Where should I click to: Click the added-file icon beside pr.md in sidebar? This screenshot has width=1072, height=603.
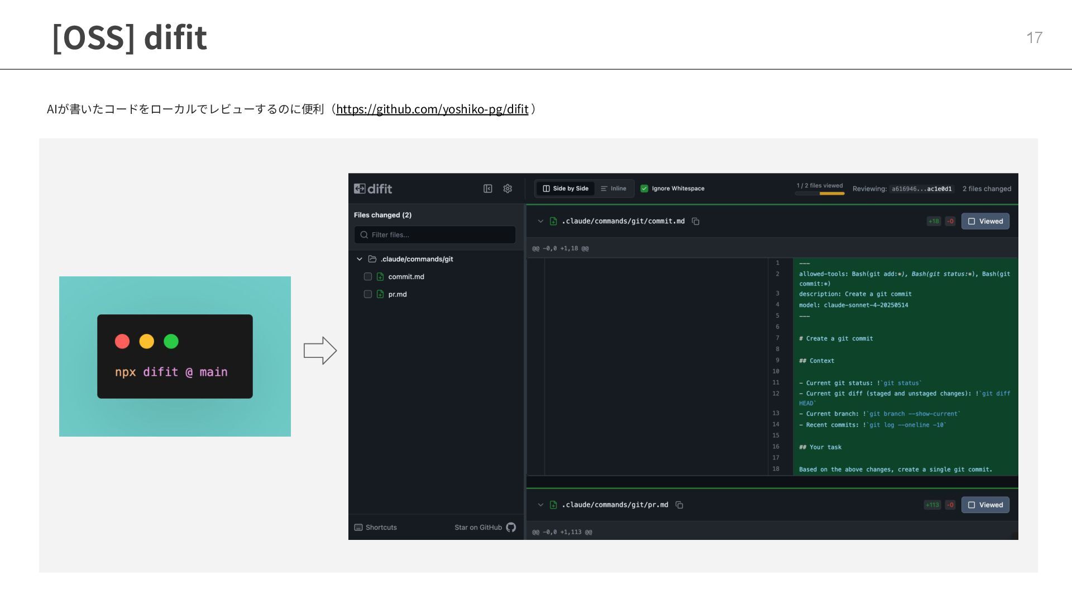[x=380, y=294]
